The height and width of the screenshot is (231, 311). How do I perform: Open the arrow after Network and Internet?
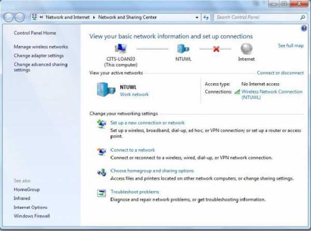pos(94,18)
